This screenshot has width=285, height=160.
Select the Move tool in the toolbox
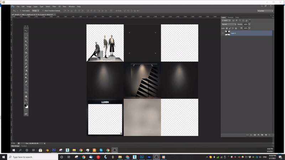[26, 31]
